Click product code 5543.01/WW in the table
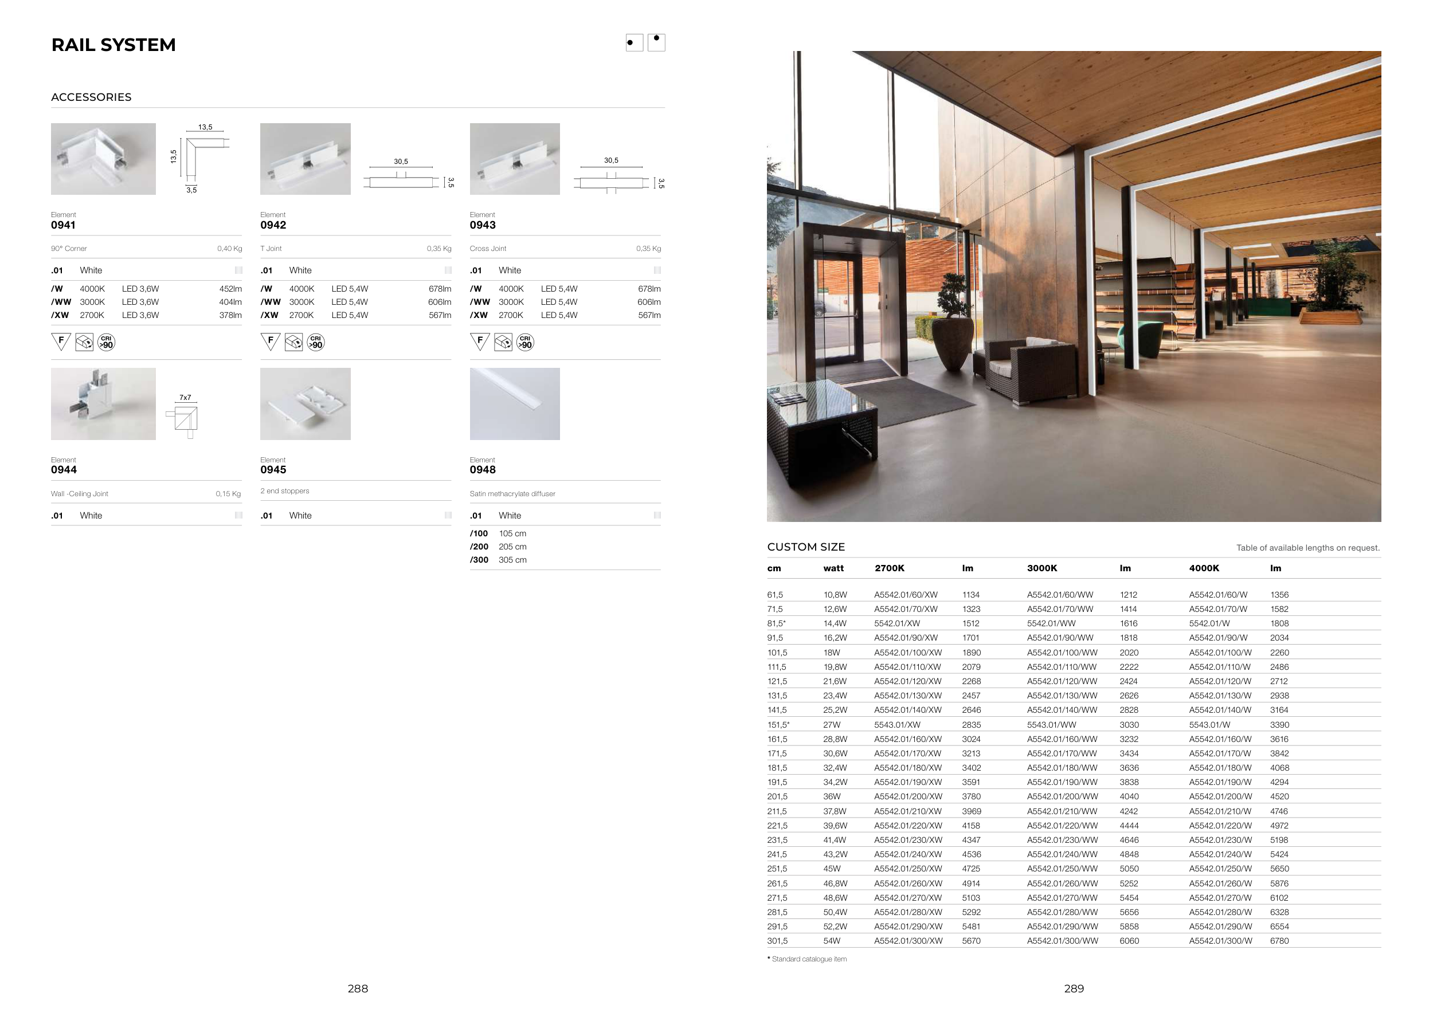 click(x=1051, y=725)
